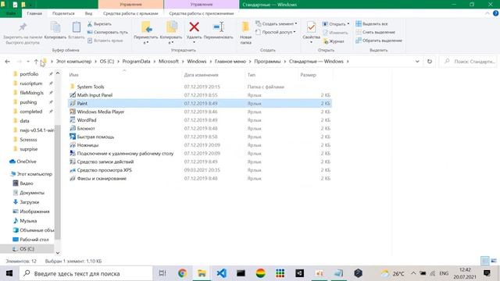Switch to the View (Вид) tab
500x281 pixels.
coord(88,13)
